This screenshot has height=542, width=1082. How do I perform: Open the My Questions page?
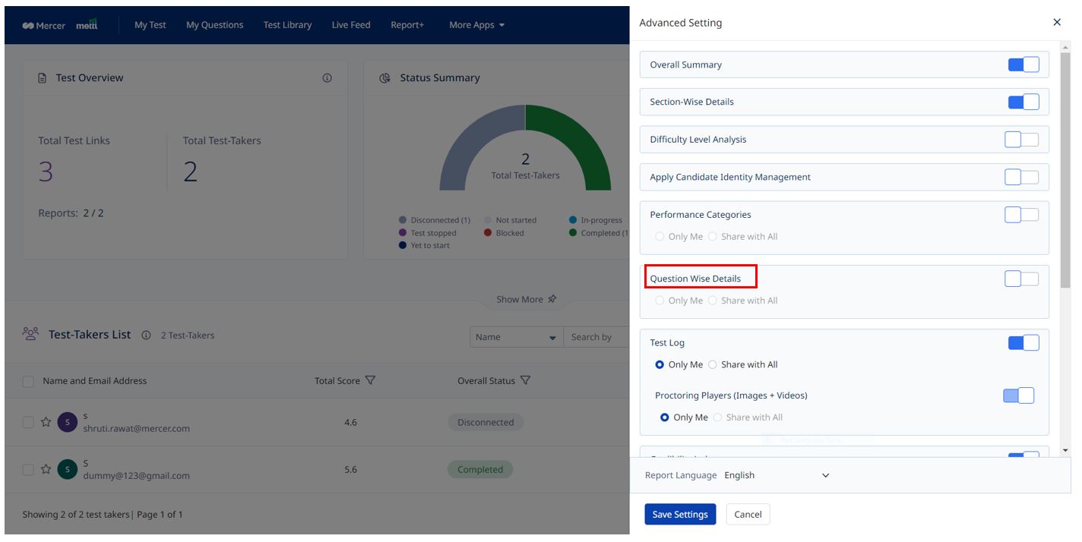[x=214, y=25]
